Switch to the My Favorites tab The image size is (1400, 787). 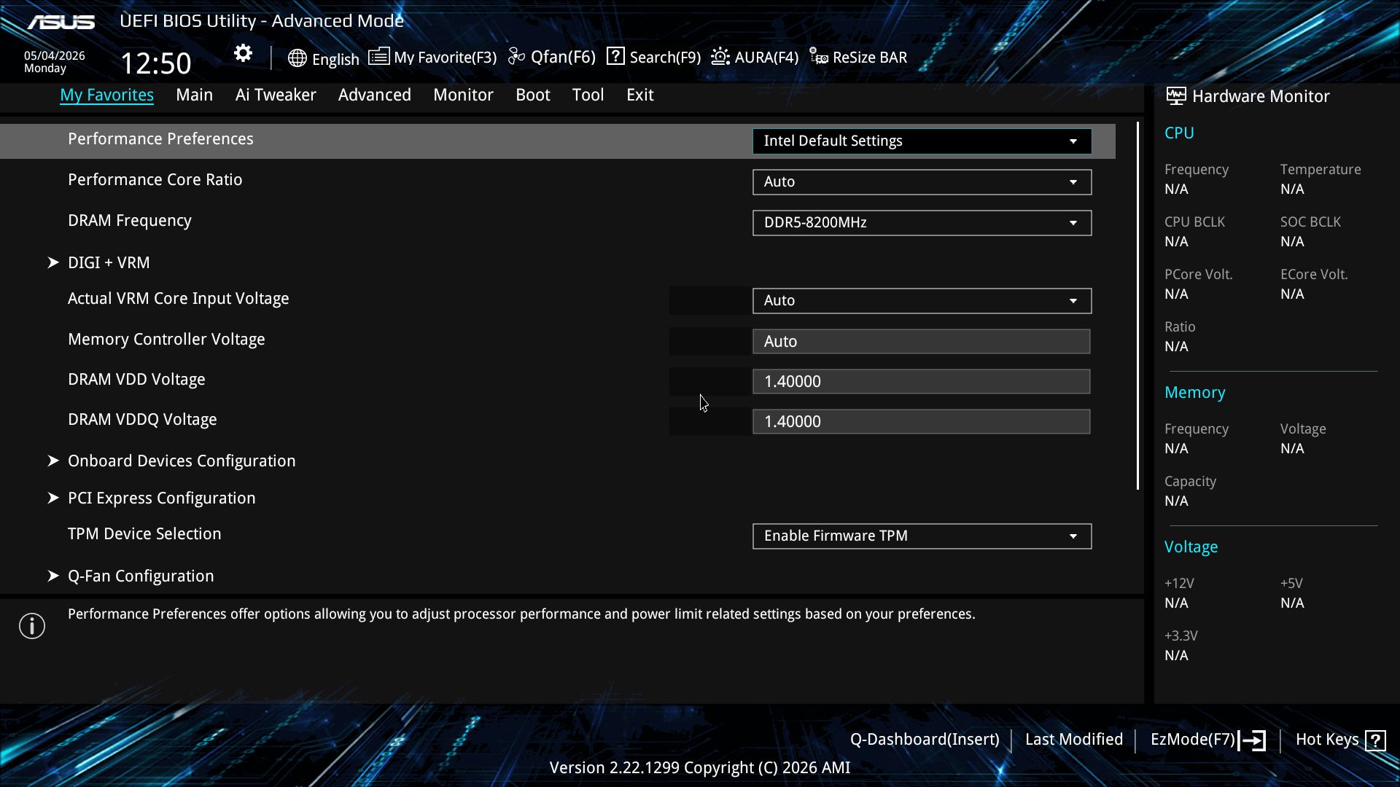click(x=106, y=95)
